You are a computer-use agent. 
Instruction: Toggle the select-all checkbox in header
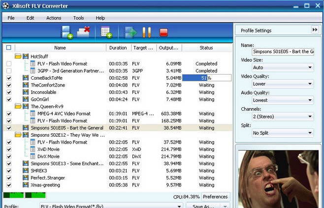tap(9, 48)
